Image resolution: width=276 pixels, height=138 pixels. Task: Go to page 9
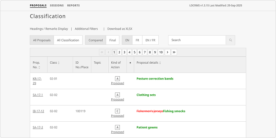point(155,52)
